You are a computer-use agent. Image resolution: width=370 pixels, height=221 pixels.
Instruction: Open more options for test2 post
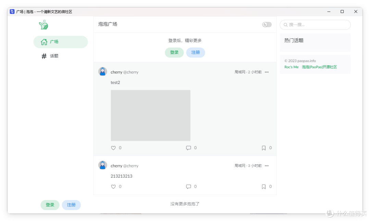(x=267, y=72)
